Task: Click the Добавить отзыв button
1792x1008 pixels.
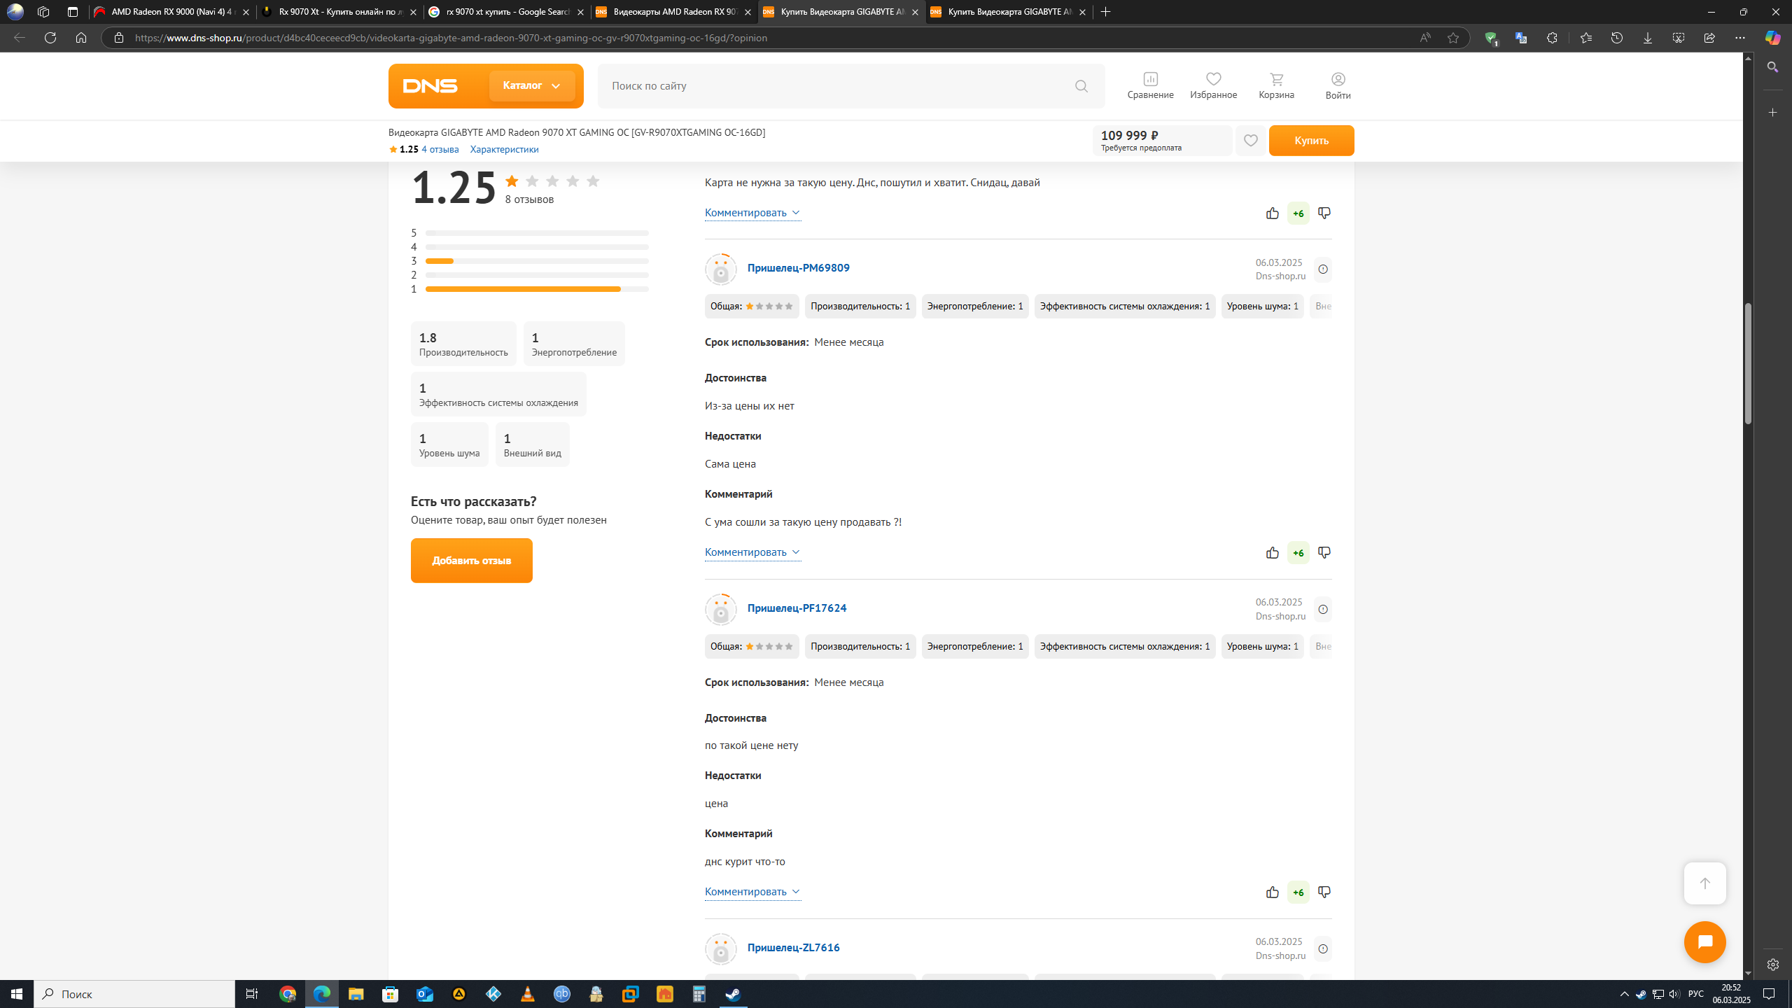Action: pos(471,561)
